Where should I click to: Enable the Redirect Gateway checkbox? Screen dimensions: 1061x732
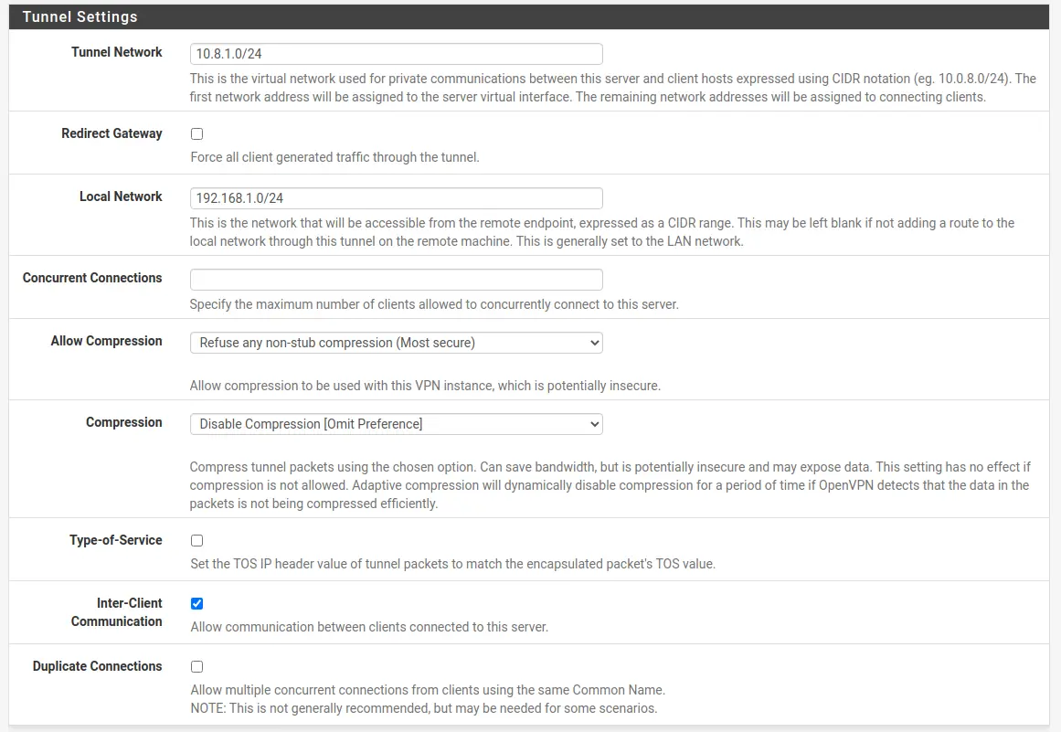point(196,134)
